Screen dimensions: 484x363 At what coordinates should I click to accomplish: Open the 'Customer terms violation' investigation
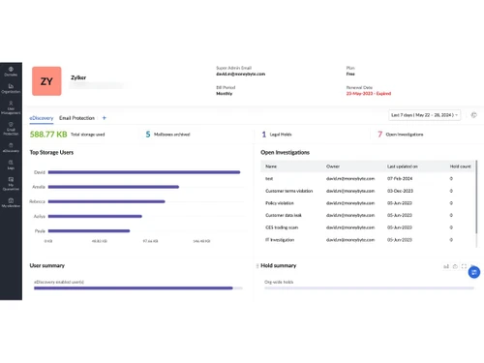[289, 191]
